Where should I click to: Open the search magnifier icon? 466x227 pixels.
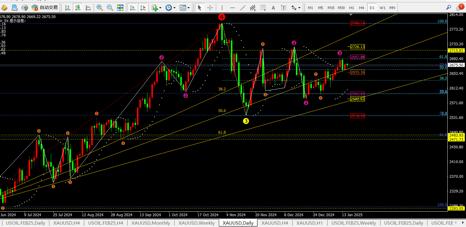point(449,8)
